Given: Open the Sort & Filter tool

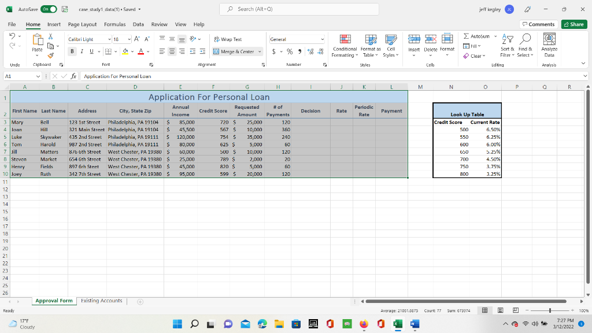Looking at the screenshot, I should click(x=505, y=46).
